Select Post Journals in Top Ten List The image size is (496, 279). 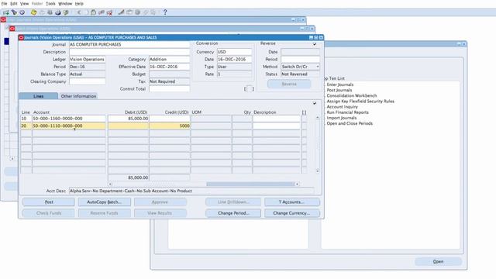[339, 90]
